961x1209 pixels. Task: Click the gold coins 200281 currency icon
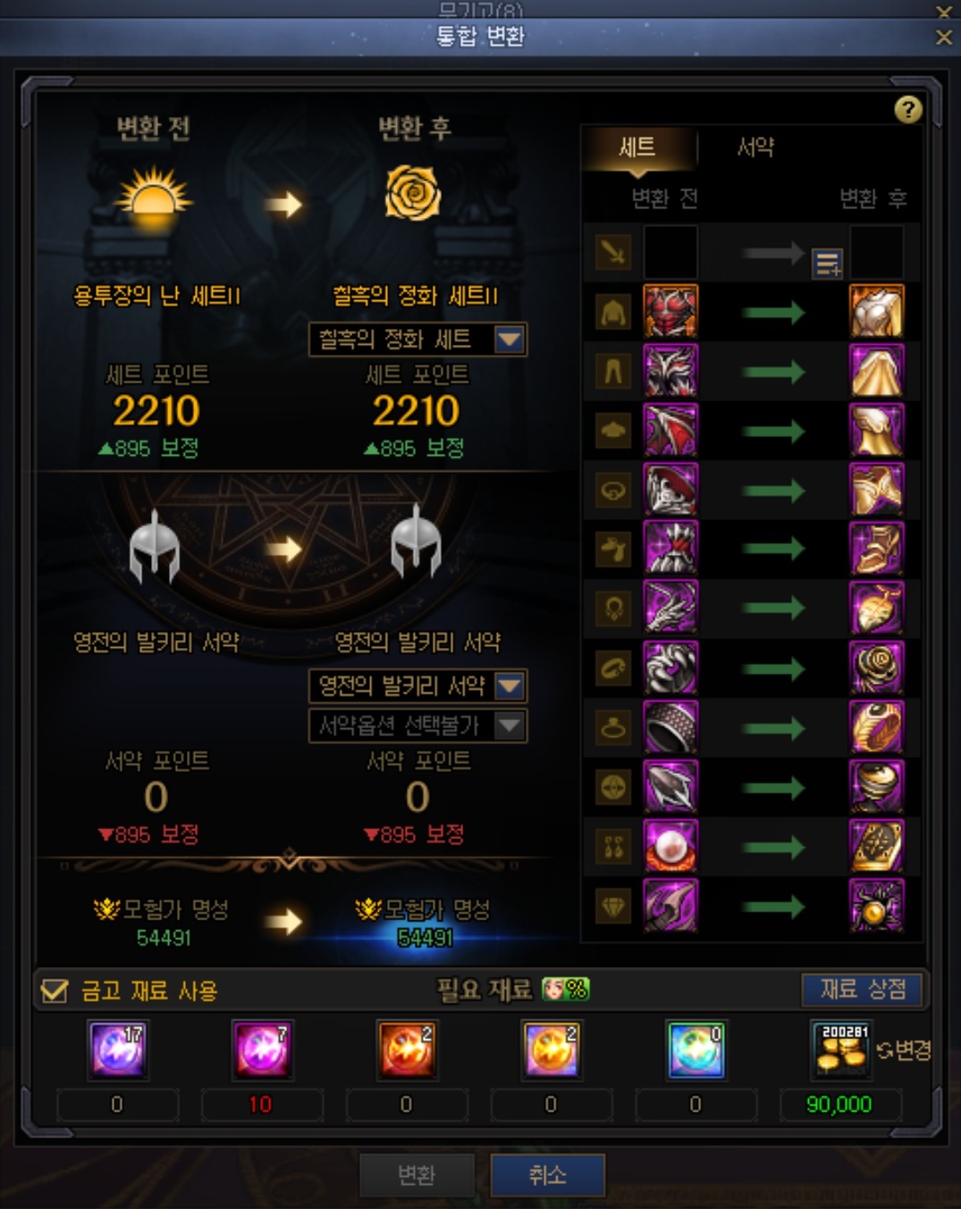841,1049
